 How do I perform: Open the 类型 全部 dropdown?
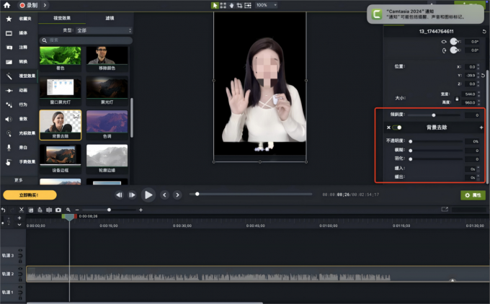[104, 30]
